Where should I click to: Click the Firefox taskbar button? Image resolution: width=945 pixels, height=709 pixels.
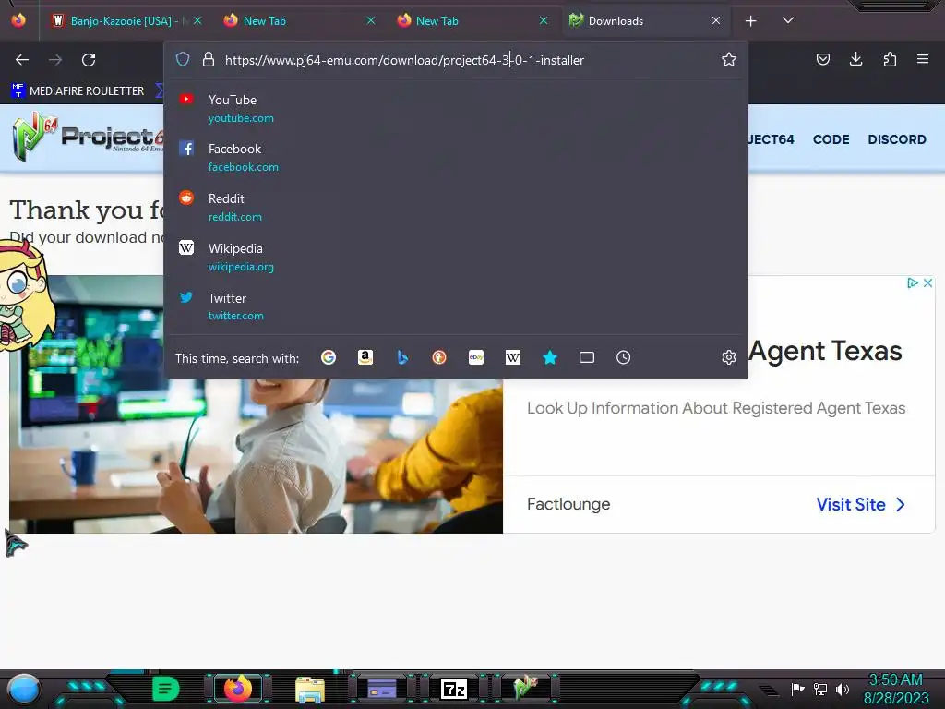(237, 689)
